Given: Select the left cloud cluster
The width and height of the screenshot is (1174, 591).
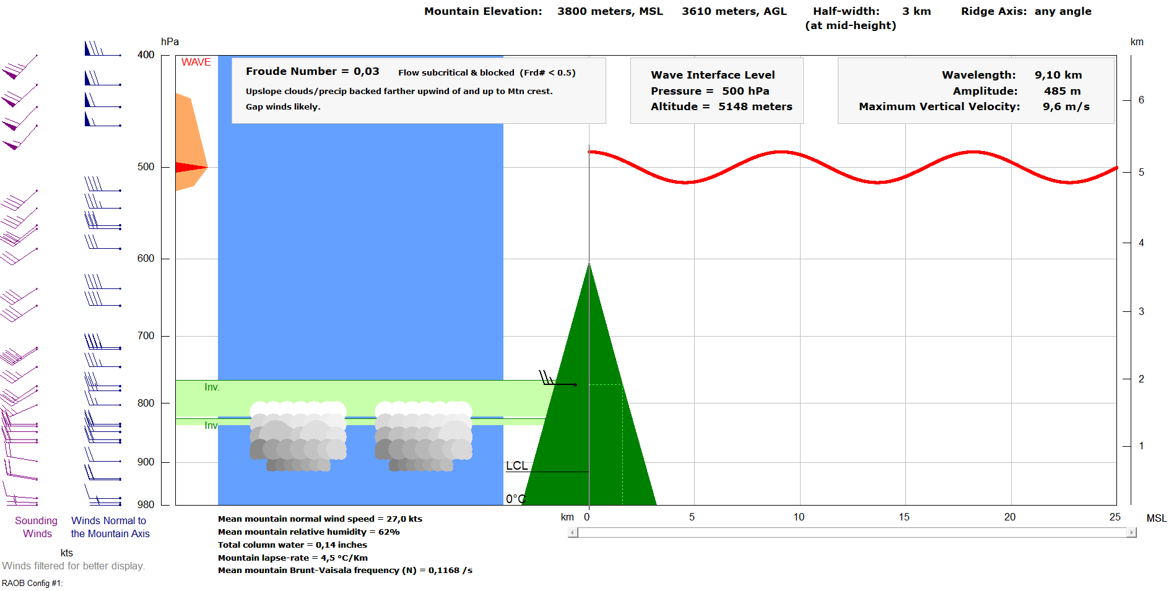Looking at the screenshot, I should (x=298, y=436).
